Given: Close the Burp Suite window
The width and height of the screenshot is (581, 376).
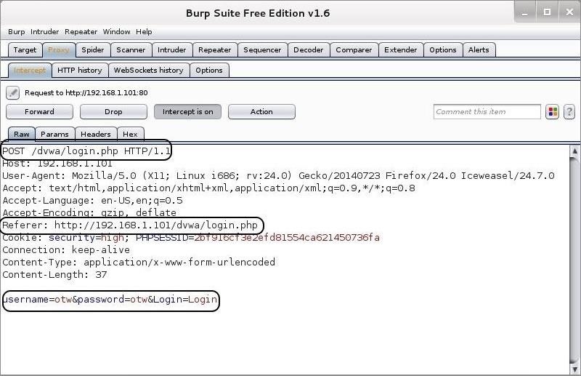Looking at the screenshot, I should point(570,13).
